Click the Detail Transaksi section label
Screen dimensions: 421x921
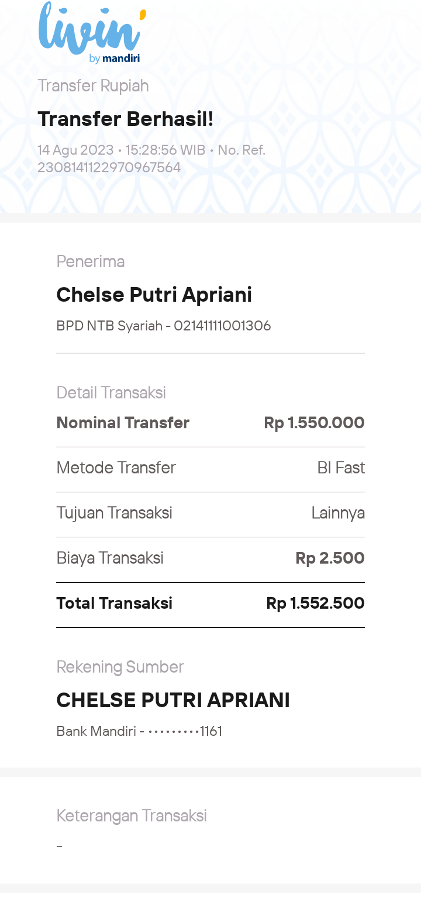(111, 393)
